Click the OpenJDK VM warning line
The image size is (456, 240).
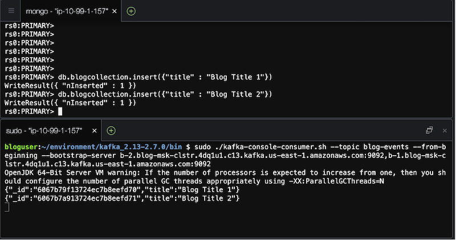point(225,177)
